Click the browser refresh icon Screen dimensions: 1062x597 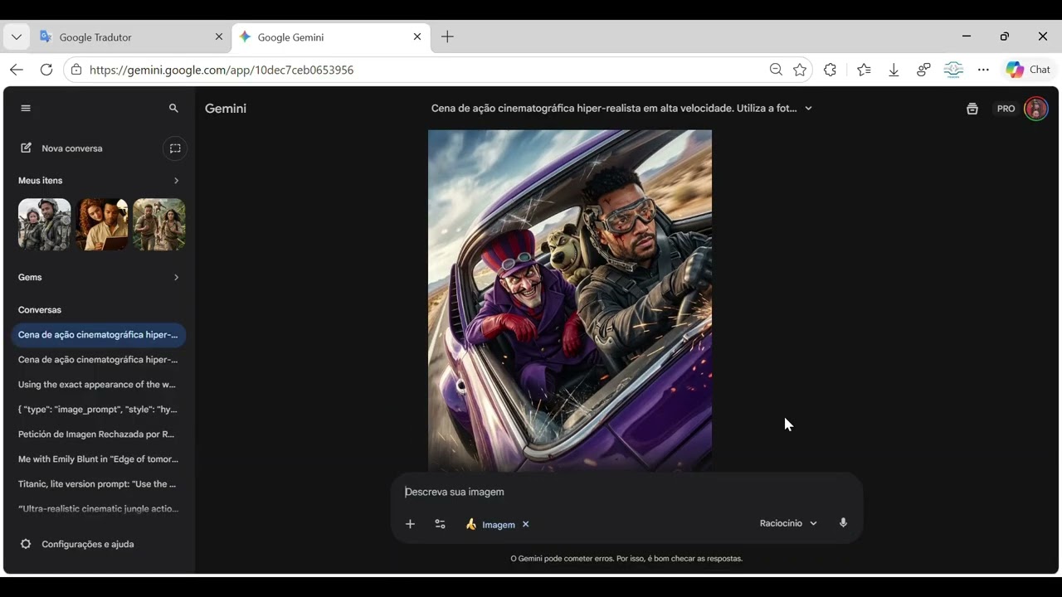46,70
